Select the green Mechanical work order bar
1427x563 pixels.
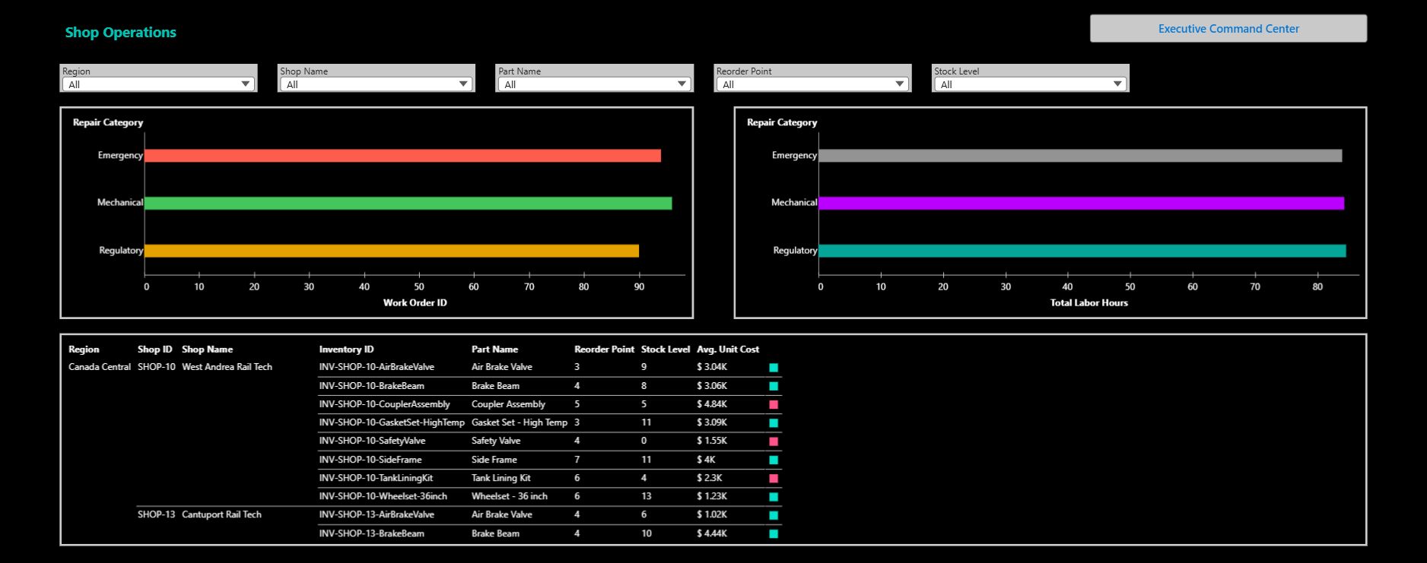click(x=408, y=203)
